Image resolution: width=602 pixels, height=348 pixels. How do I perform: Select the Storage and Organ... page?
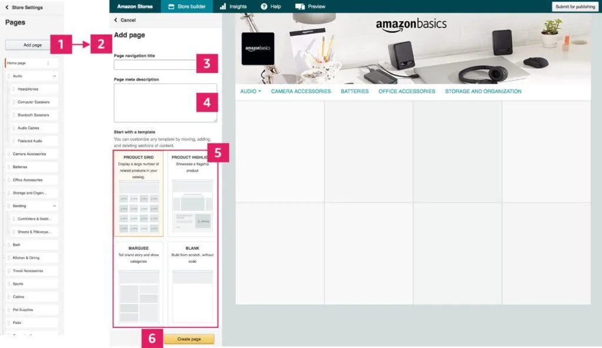point(32,193)
